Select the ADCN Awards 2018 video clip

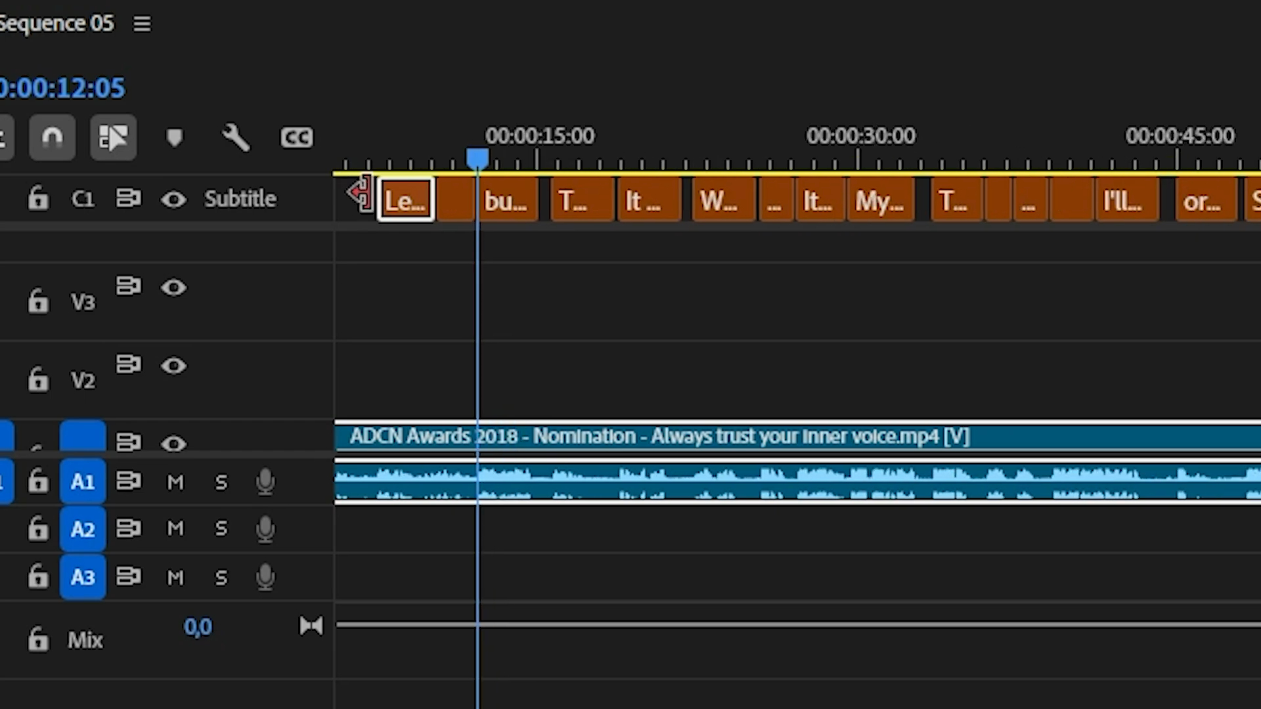(x=657, y=436)
